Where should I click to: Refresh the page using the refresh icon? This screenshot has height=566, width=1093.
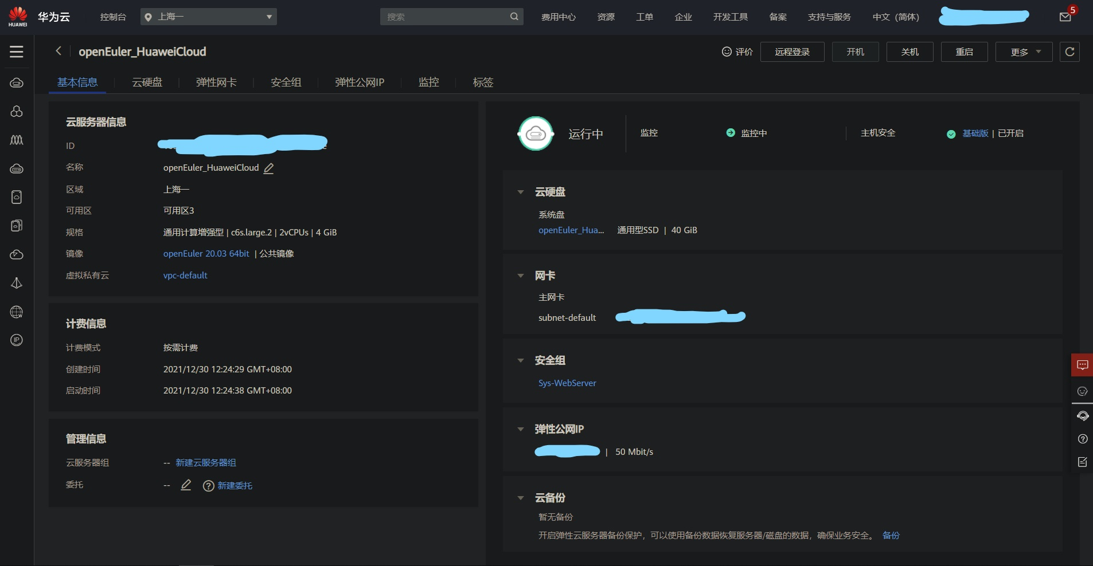1069,52
